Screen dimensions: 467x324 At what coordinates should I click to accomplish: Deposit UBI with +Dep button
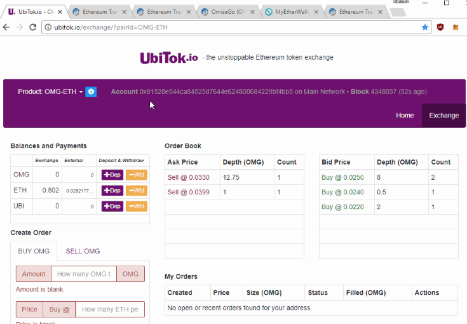(112, 206)
